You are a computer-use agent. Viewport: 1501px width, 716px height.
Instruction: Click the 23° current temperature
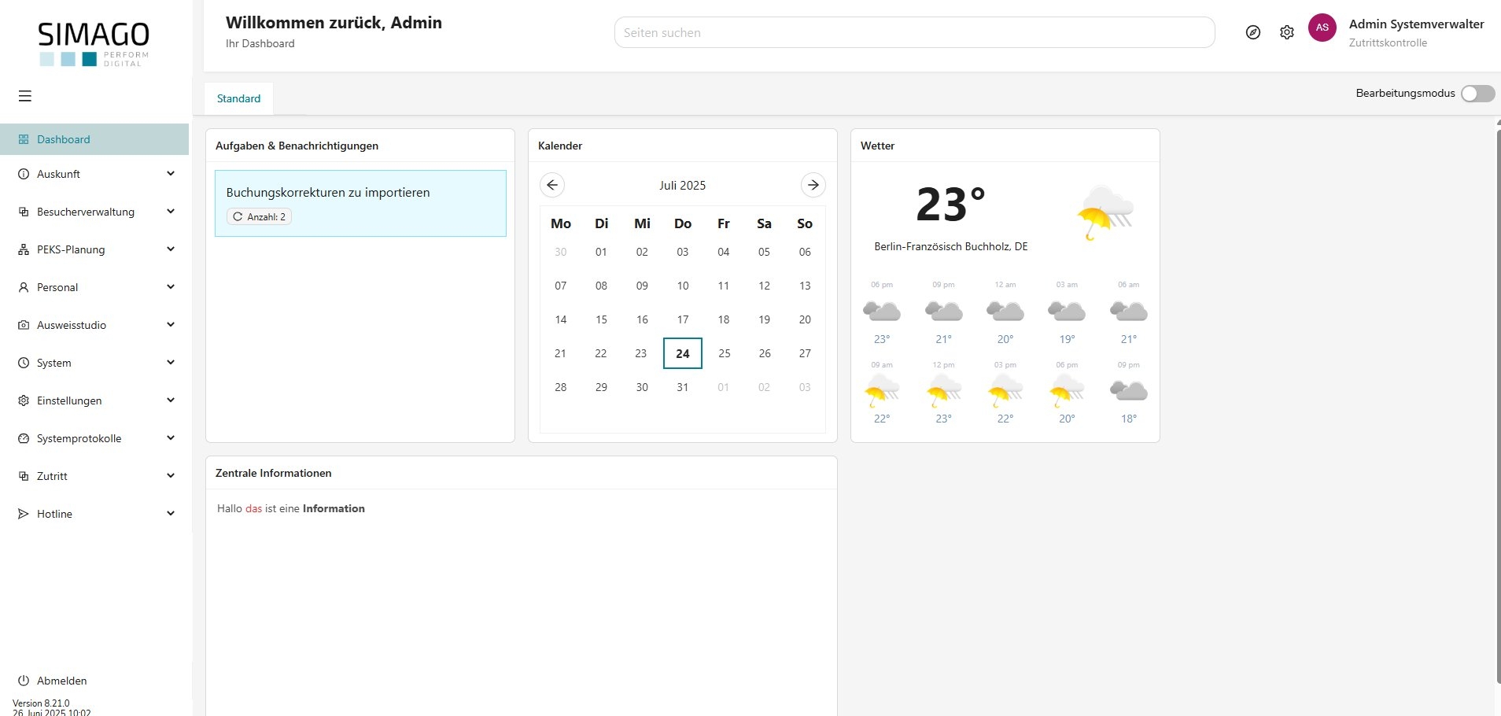click(x=950, y=205)
